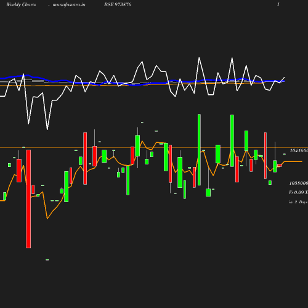Click the 'BSE 973876' symbol text
Image resolution: width=308 pixels, height=308 pixels.
pos(118,4)
